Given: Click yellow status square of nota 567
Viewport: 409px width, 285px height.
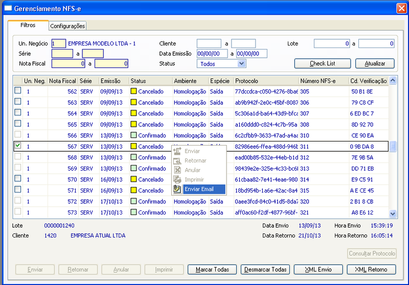Looking at the screenshot, I should [133, 146].
